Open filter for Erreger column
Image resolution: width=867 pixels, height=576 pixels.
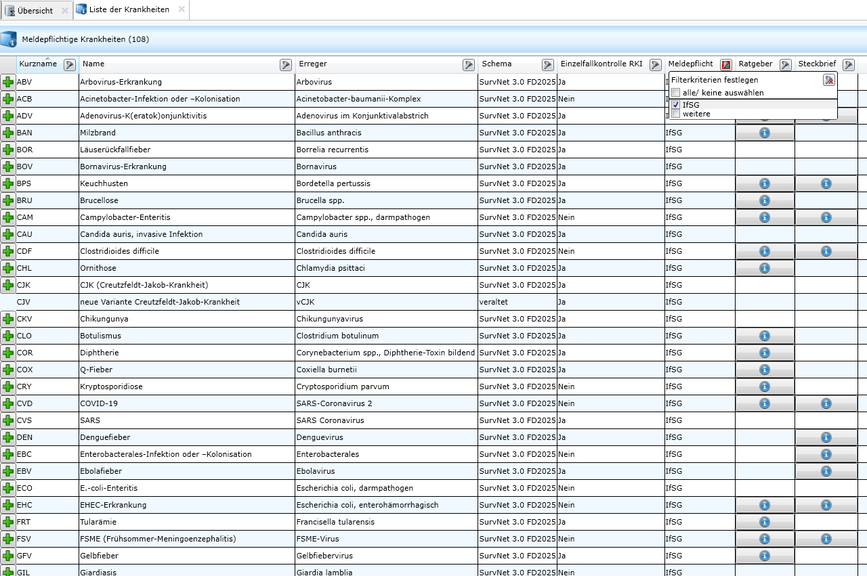(x=469, y=64)
